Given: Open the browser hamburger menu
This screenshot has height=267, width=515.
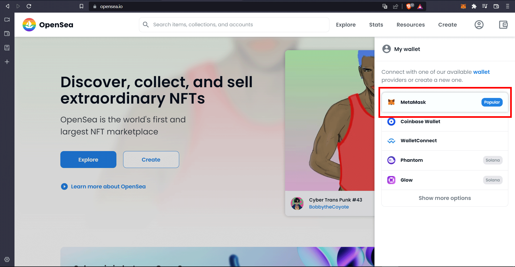Looking at the screenshot, I should tap(507, 6).
